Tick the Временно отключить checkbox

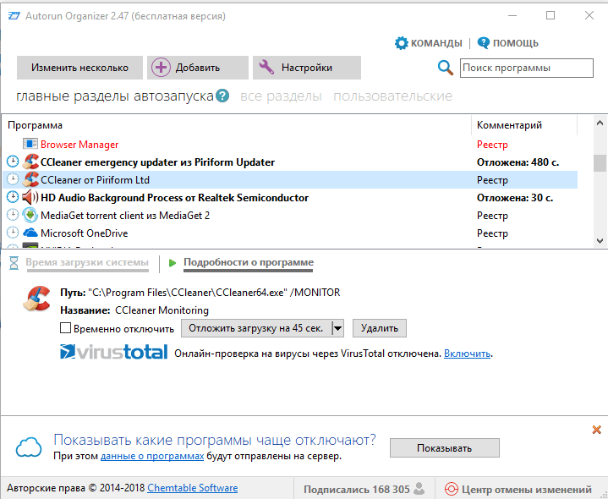click(65, 328)
